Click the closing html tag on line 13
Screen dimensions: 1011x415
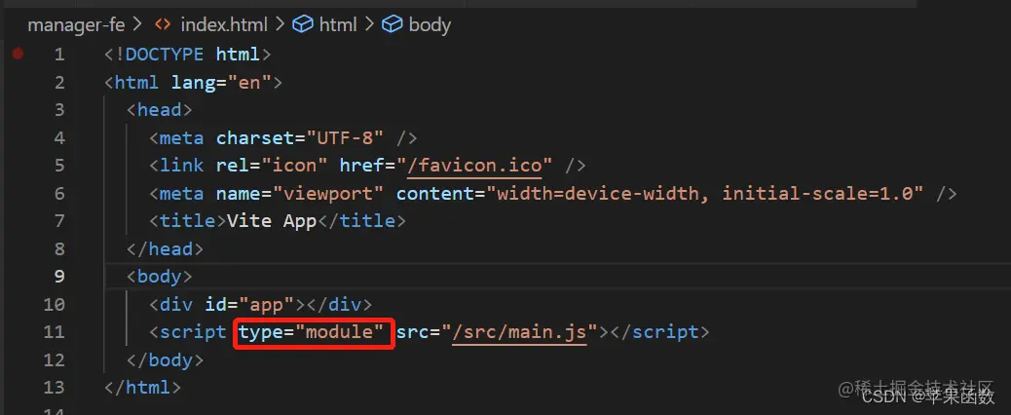(142, 388)
